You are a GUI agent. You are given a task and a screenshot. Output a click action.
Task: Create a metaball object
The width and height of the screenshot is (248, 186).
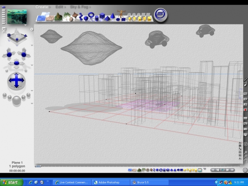[81, 17]
